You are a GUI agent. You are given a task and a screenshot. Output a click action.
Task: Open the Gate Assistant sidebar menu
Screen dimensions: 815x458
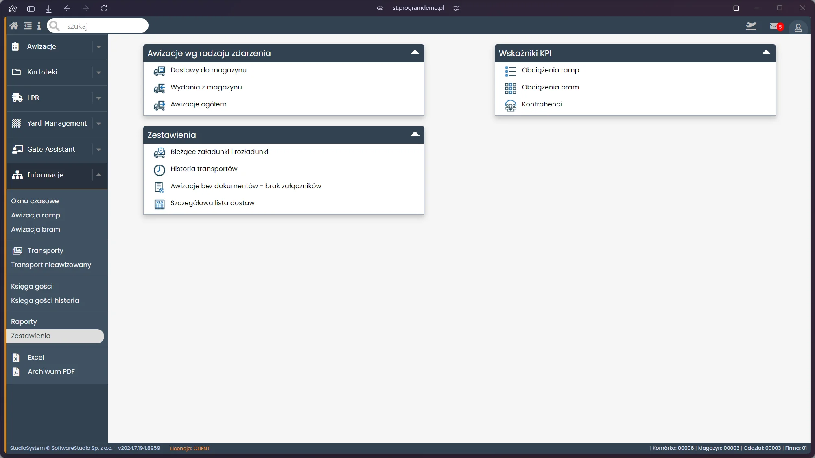coord(57,150)
